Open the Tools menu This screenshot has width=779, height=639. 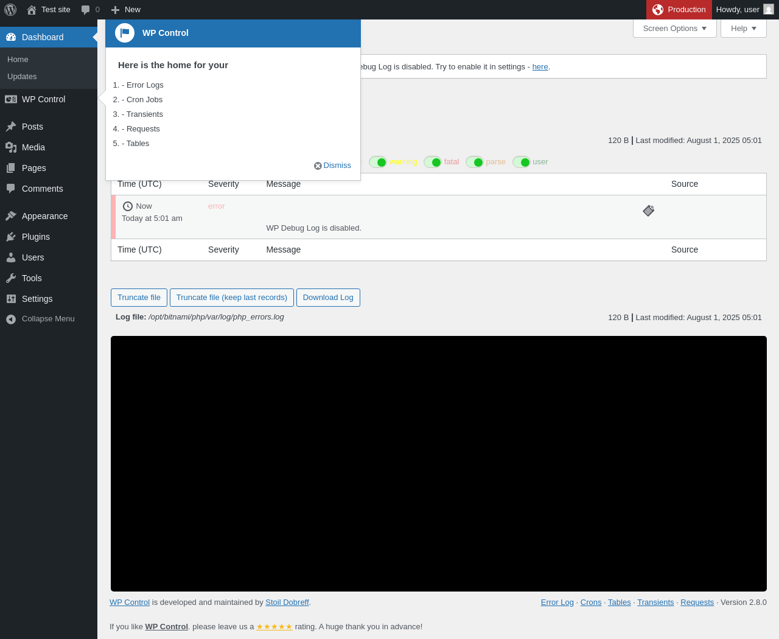tap(49, 278)
